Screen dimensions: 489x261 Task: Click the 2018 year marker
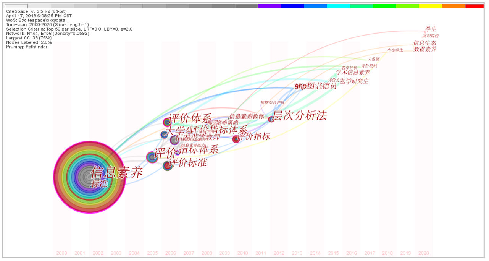(x=387, y=253)
